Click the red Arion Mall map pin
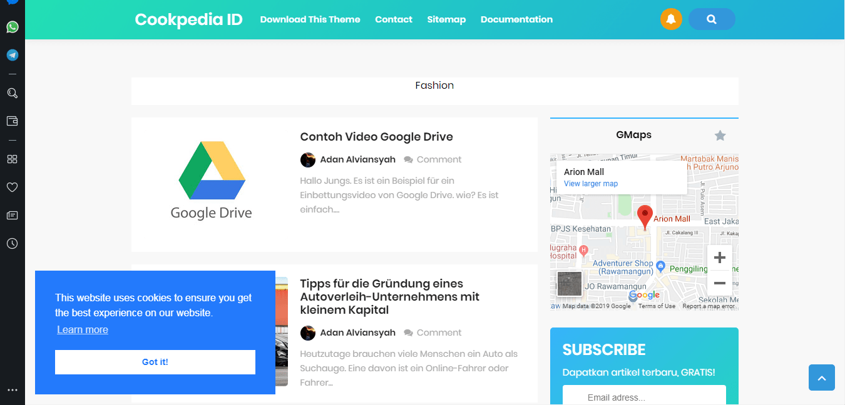The height and width of the screenshot is (405, 845). tap(645, 217)
